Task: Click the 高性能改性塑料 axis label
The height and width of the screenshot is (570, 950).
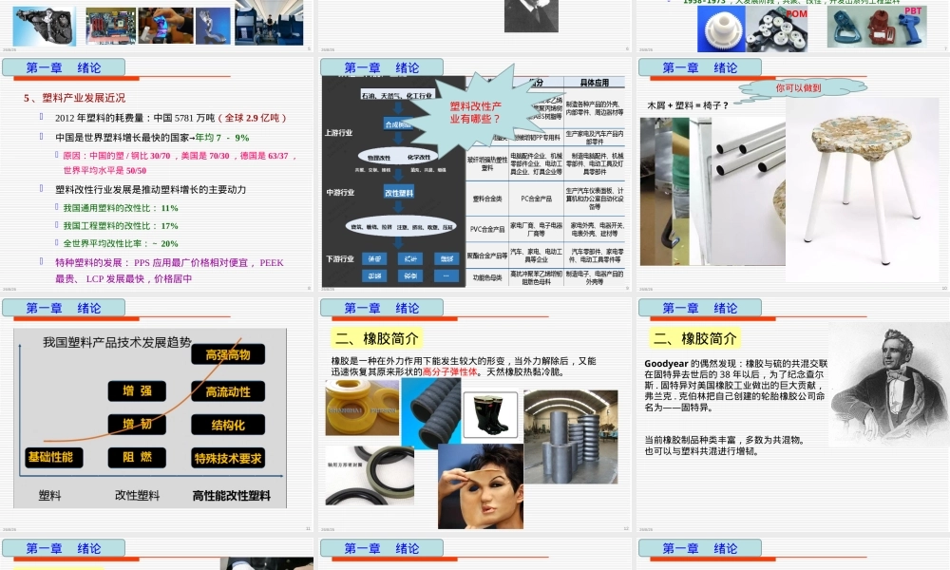Action: [232, 496]
